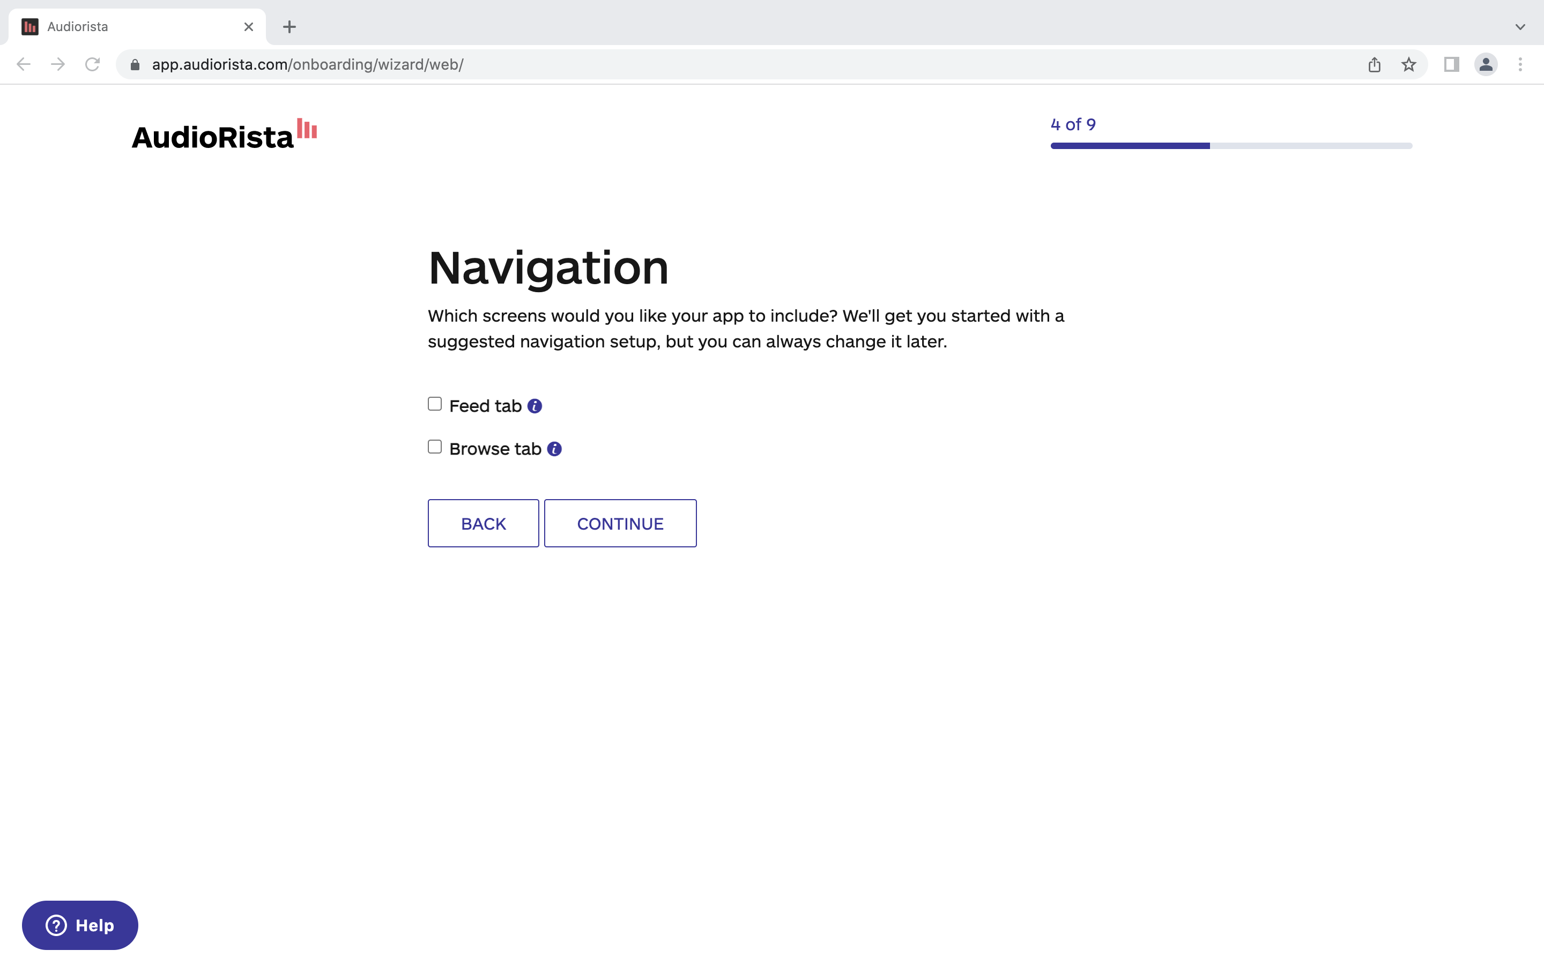The width and height of the screenshot is (1544, 965).
Task: Click the Audiorista tab favicon
Action: click(30, 27)
